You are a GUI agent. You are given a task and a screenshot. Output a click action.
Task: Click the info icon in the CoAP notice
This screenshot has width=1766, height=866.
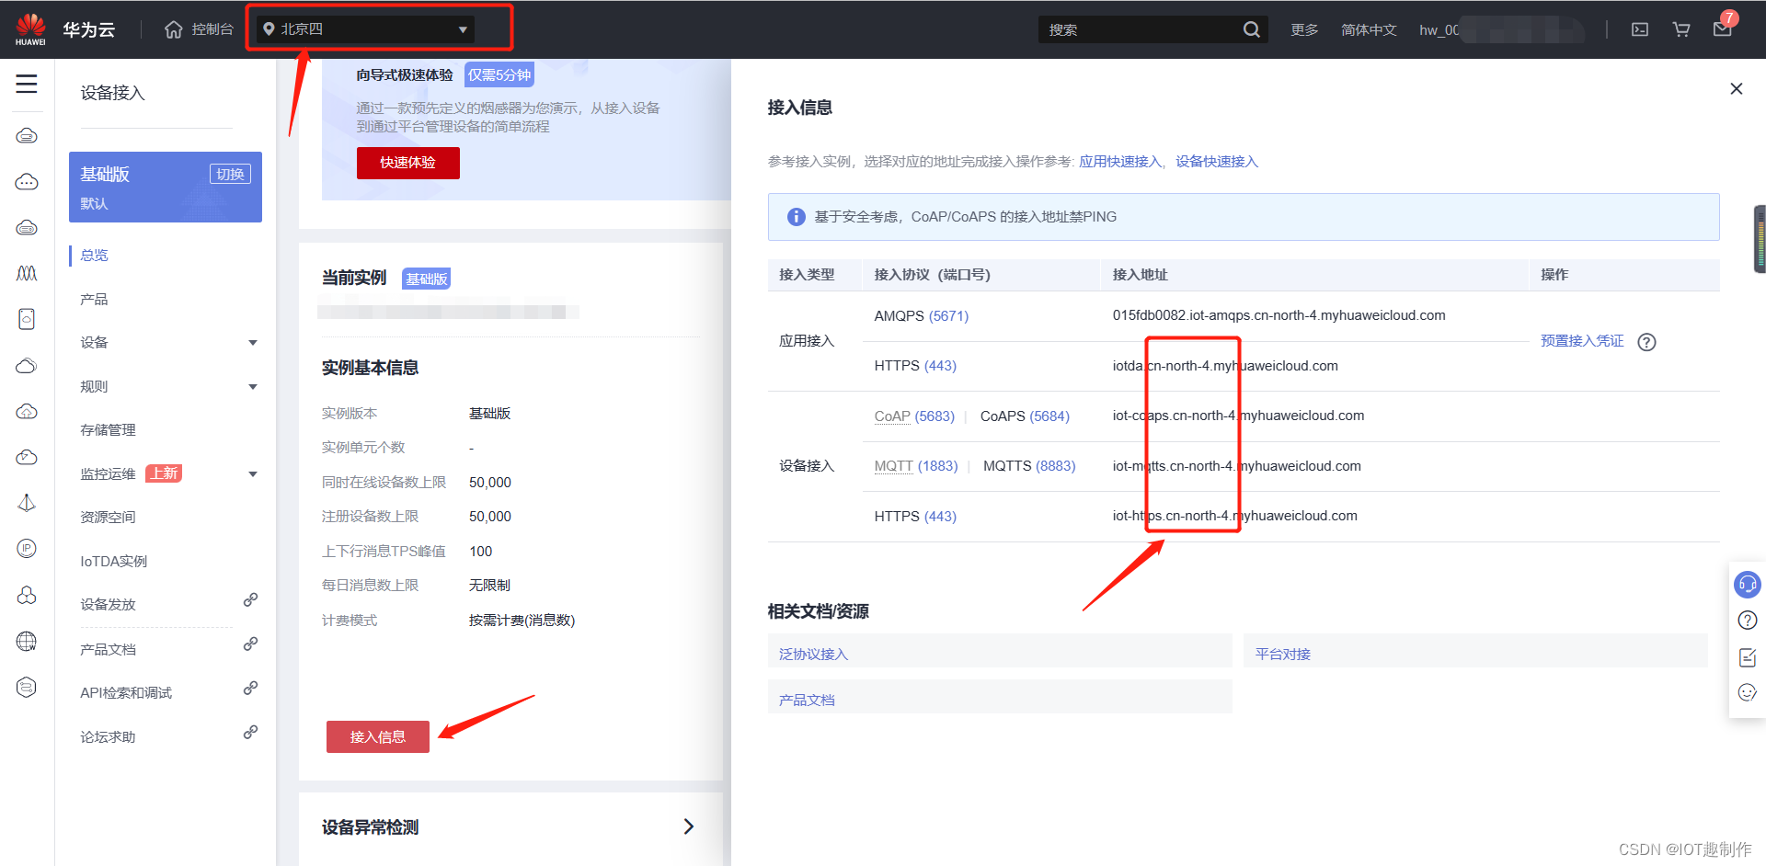coord(797,217)
